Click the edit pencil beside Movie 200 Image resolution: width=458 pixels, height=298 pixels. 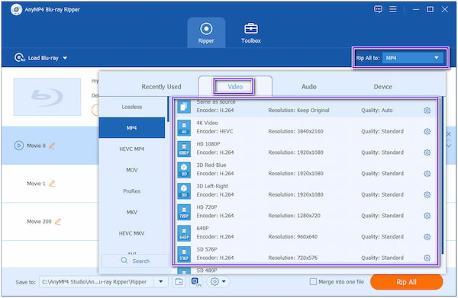point(58,222)
